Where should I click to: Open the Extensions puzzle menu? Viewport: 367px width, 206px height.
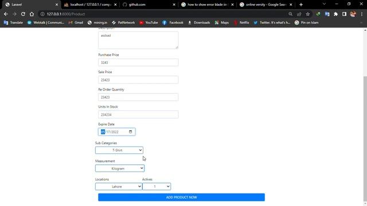(x=335, y=14)
